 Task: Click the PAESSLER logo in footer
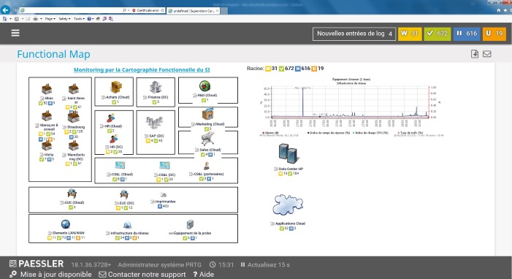tap(37, 264)
